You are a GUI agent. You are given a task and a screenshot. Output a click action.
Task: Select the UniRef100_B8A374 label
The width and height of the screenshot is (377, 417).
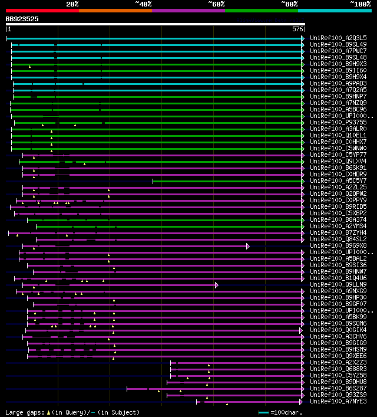coord(338,219)
